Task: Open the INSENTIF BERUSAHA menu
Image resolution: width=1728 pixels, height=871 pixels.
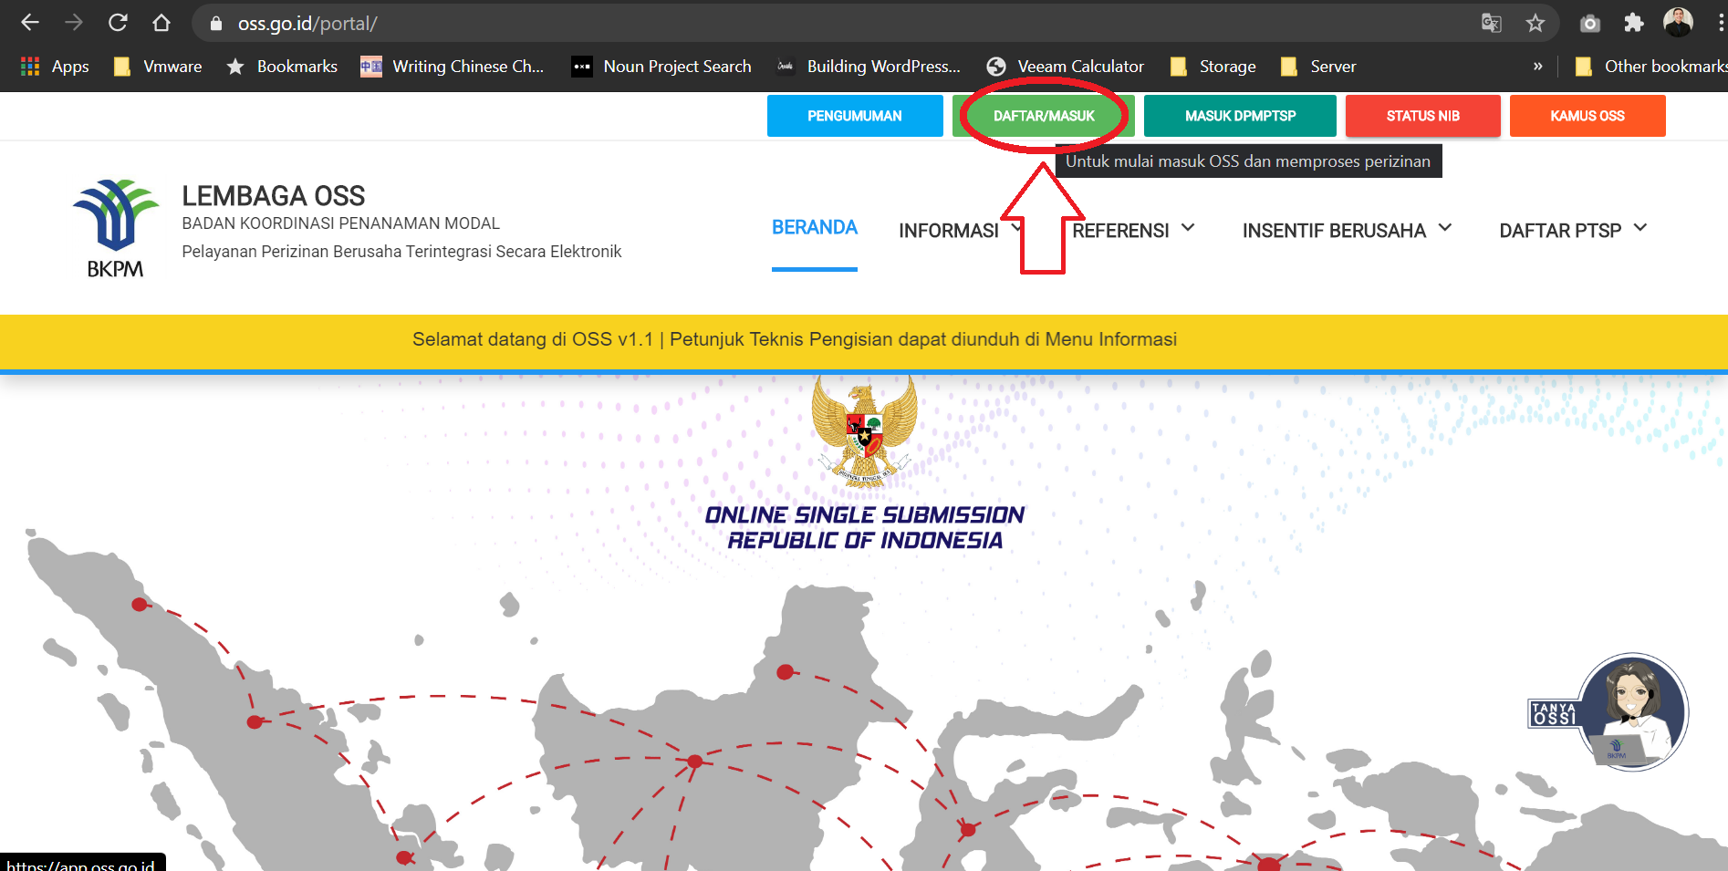Action: pos(1334,231)
